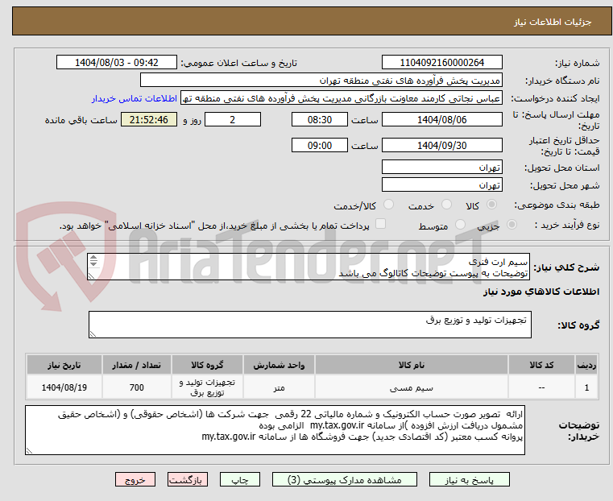Click the چاپ print button
The width and height of the screenshot is (613, 501).
pyautogui.click(x=240, y=479)
